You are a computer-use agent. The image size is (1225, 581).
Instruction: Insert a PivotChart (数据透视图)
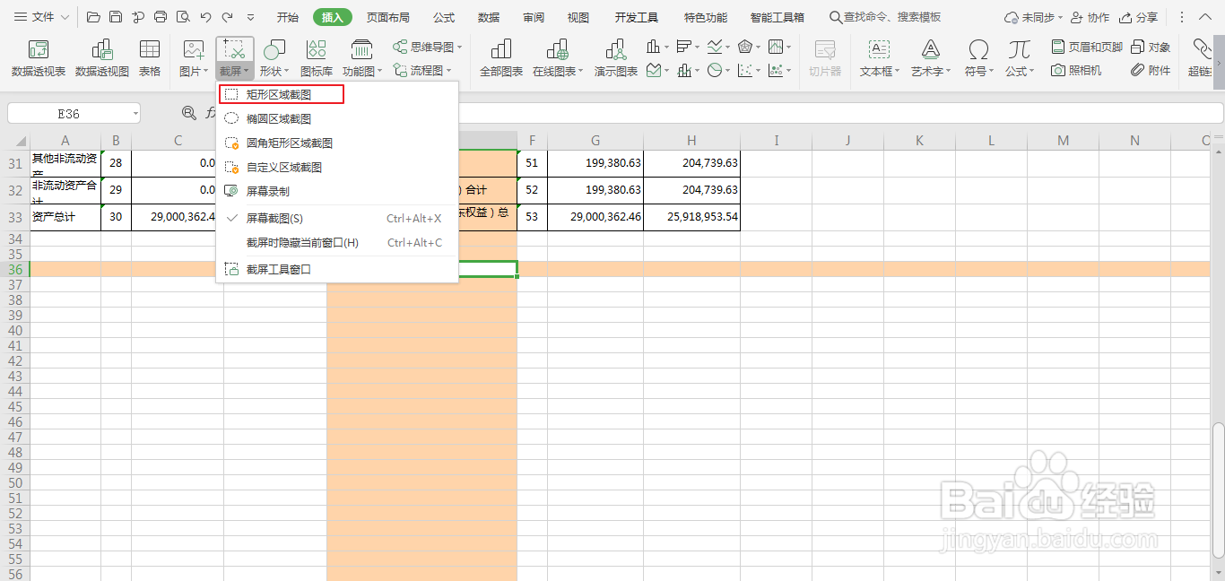pyautogui.click(x=102, y=57)
